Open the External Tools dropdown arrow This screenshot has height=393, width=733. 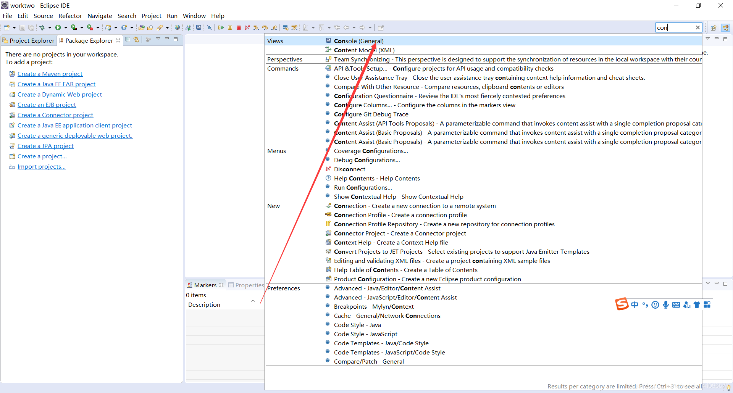[x=98, y=27]
